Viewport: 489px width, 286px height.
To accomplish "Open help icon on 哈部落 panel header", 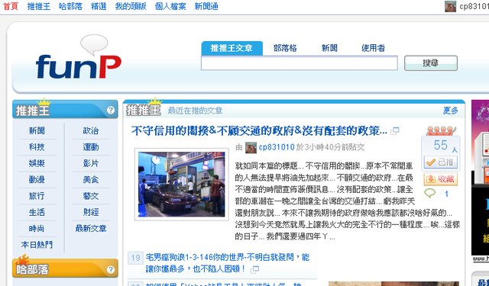I will (x=110, y=269).
